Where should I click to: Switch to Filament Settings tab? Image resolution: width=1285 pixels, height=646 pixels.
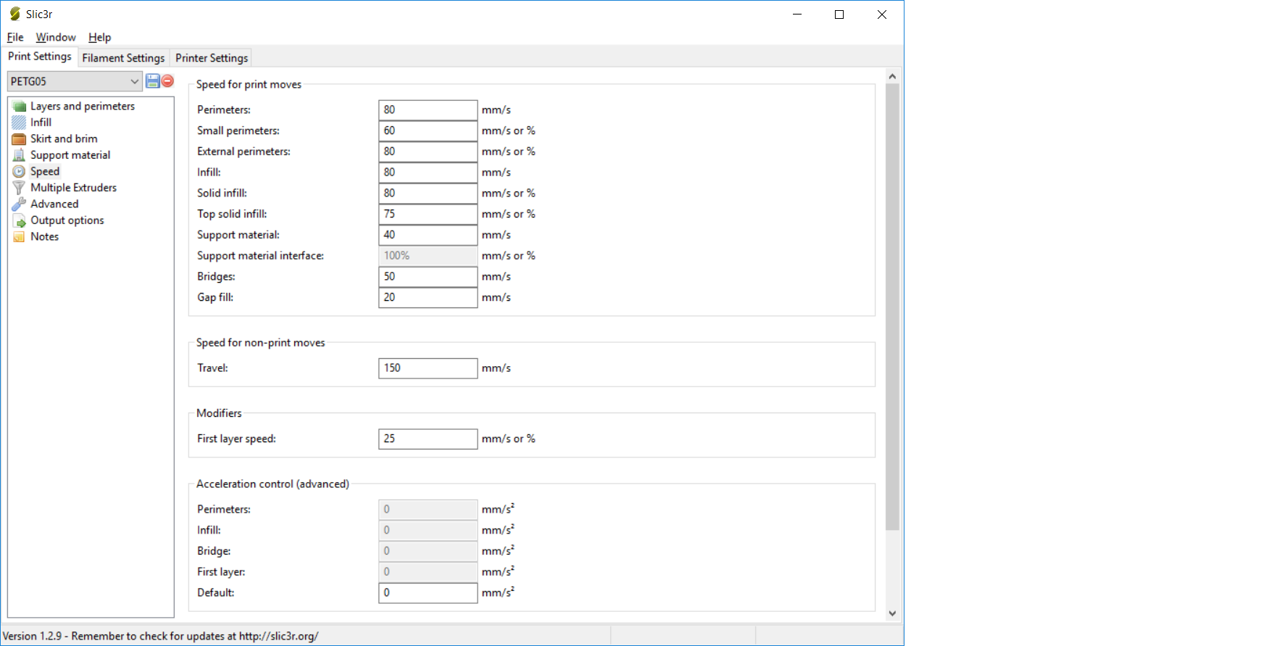(123, 58)
